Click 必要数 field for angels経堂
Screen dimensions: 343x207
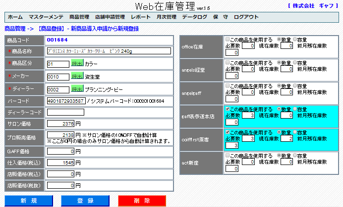248,69
